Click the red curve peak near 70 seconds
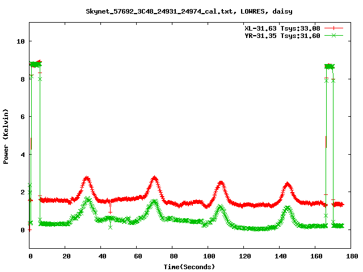 point(154,178)
